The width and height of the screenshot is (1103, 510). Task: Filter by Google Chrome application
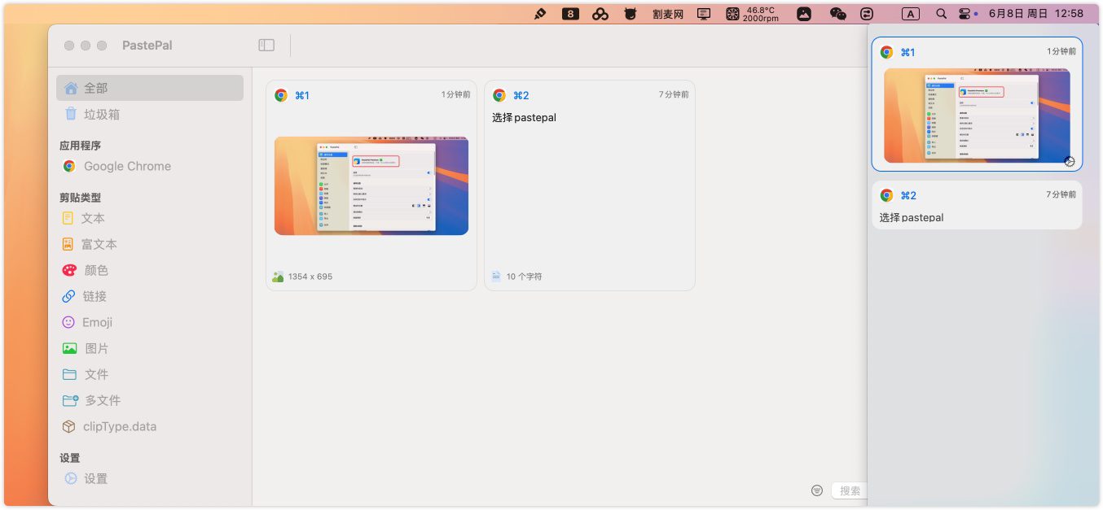(x=150, y=166)
